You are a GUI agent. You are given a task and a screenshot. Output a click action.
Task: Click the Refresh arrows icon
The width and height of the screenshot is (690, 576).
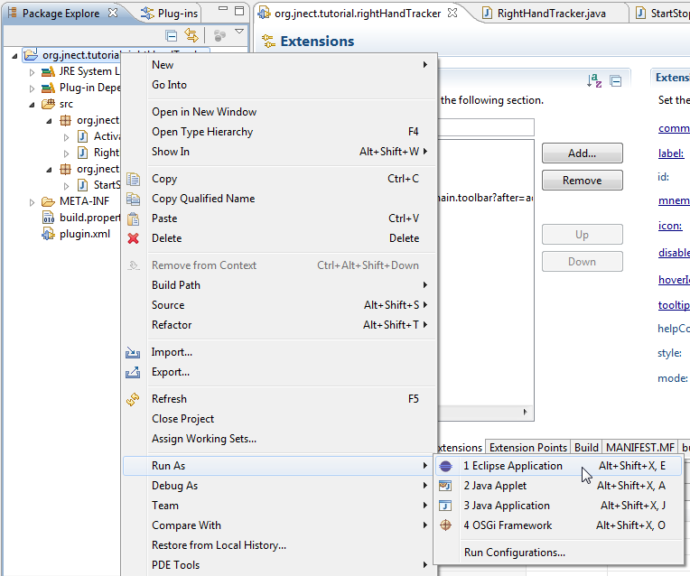(x=133, y=399)
